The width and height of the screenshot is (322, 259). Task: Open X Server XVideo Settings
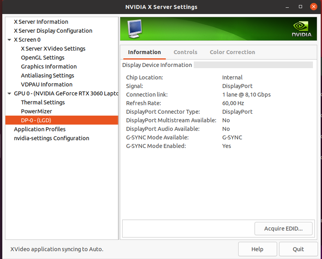click(53, 49)
